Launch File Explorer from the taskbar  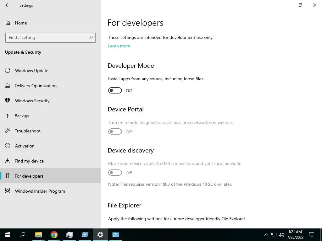38,235
